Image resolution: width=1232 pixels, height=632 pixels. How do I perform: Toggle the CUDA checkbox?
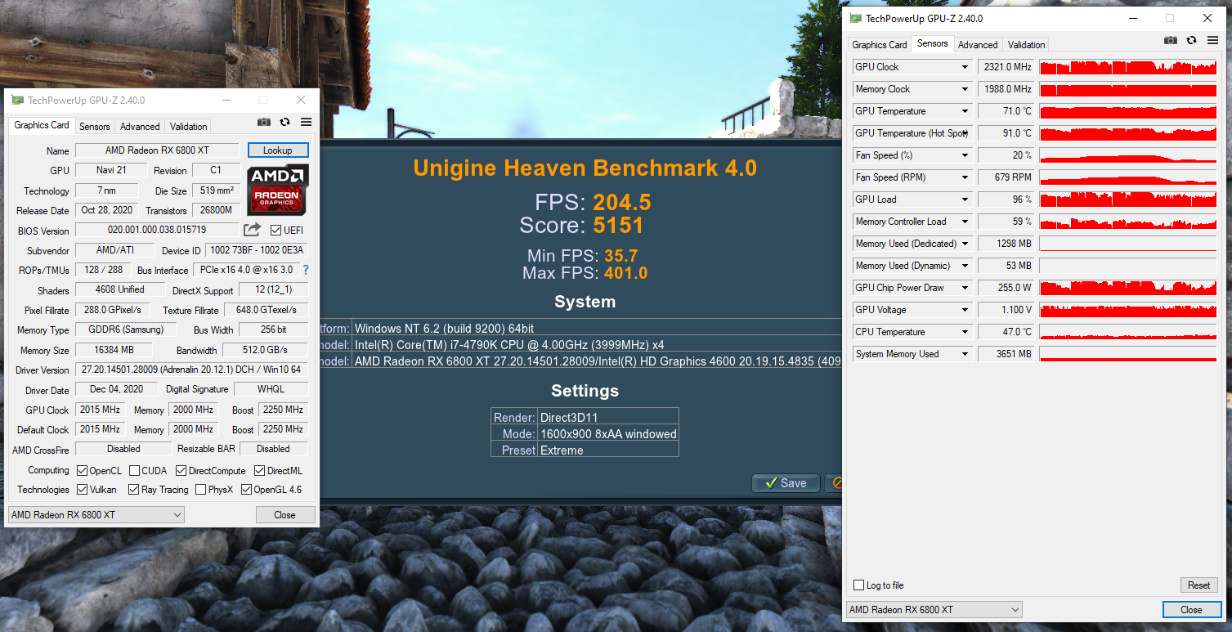click(x=133, y=471)
